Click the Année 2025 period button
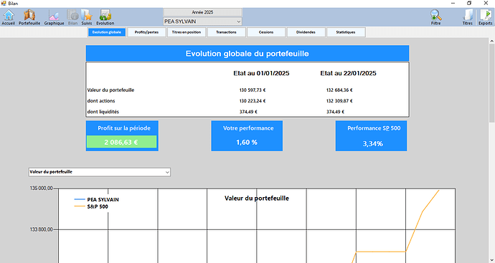495x263 pixels. (202, 12)
